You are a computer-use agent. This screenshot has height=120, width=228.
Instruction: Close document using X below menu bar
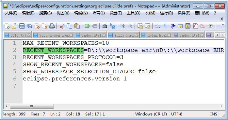[222, 19]
